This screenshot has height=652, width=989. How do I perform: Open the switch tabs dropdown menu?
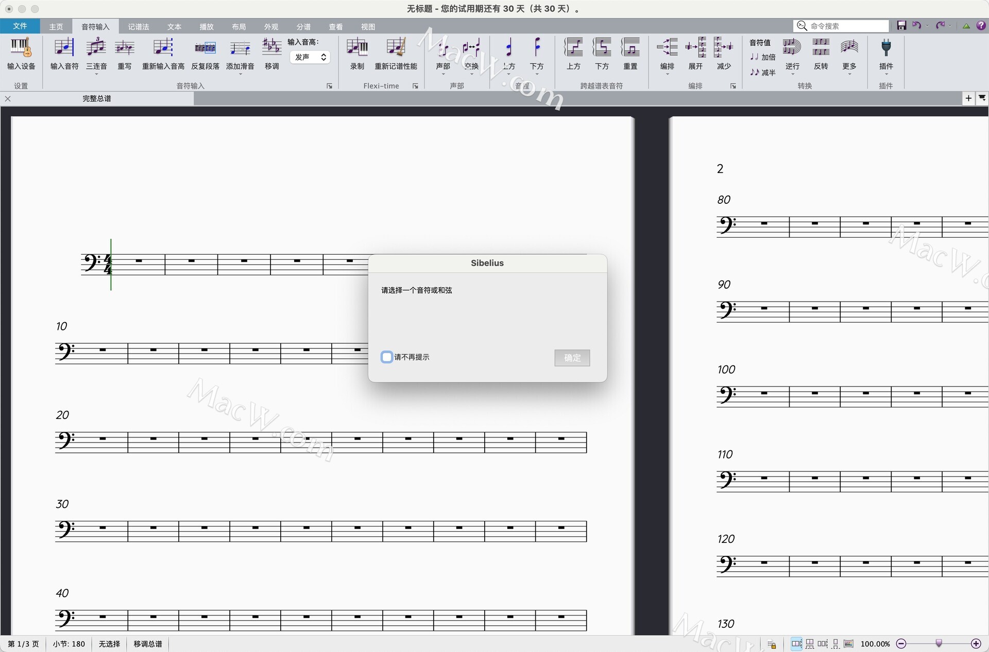tap(982, 98)
